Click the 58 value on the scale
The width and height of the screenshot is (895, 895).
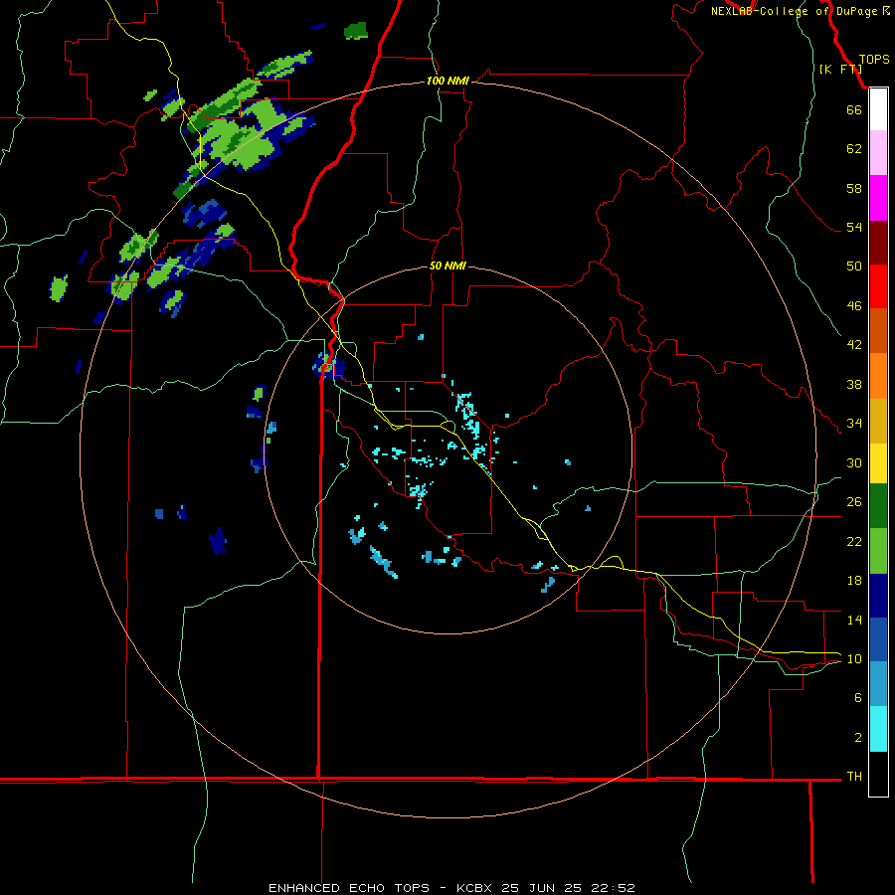tap(854, 188)
